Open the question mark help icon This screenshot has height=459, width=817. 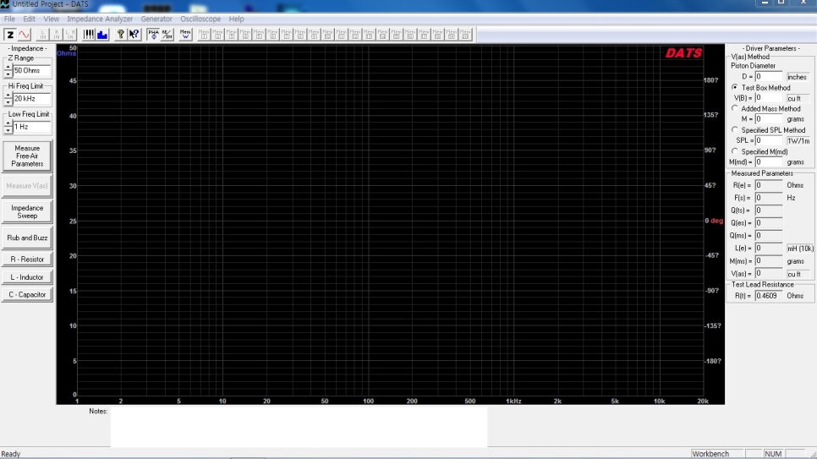[x=120, y=35]
